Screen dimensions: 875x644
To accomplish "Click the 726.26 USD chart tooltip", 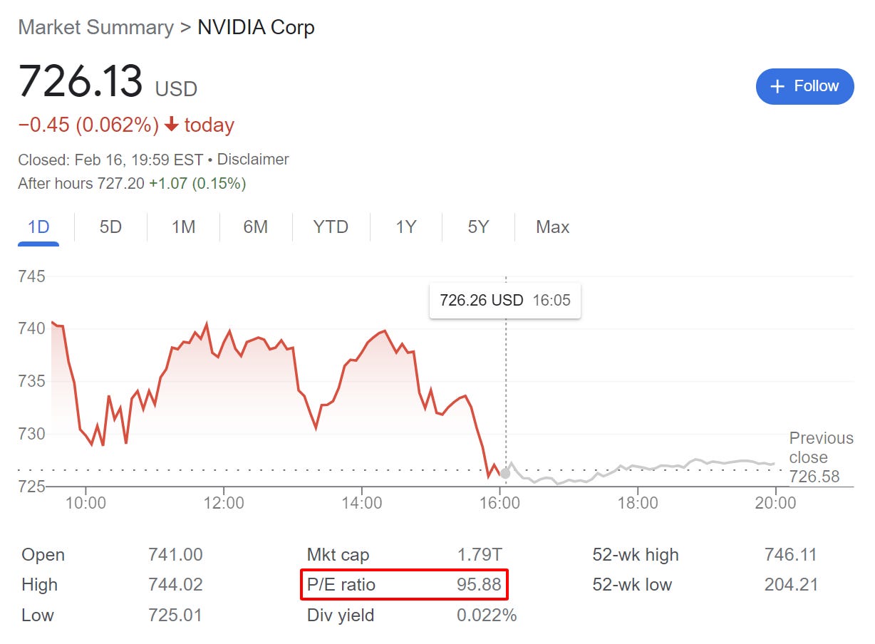I will (504, 300).
